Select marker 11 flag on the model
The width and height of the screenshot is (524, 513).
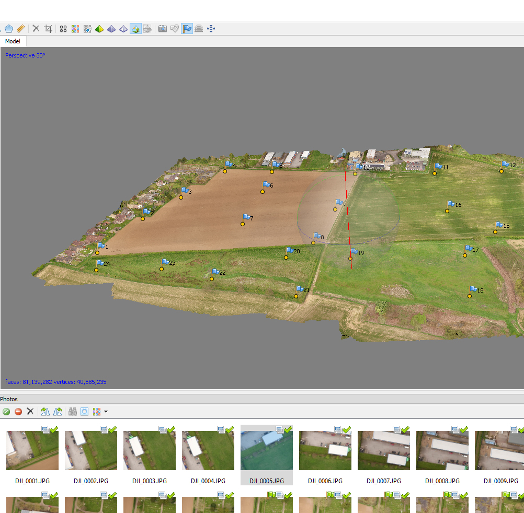438,166
